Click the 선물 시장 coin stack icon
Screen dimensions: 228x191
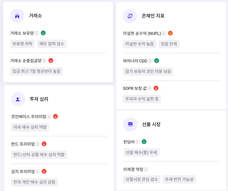[x=130, y=124]
